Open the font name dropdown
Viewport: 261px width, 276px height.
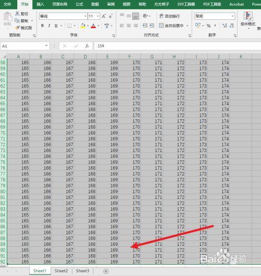[85, 16]
